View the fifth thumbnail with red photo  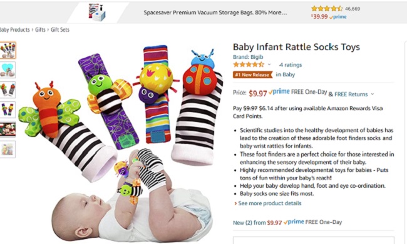click(8, 129)
